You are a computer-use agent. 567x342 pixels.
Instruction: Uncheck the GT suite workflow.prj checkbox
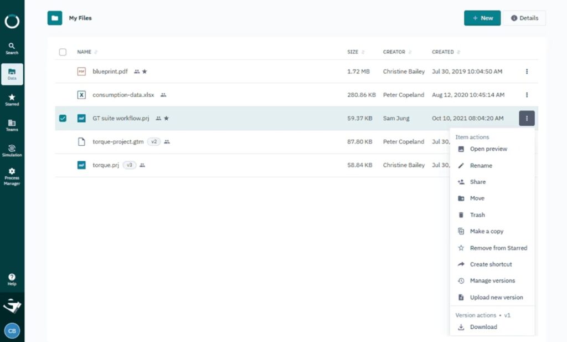[x=63, y=119]
